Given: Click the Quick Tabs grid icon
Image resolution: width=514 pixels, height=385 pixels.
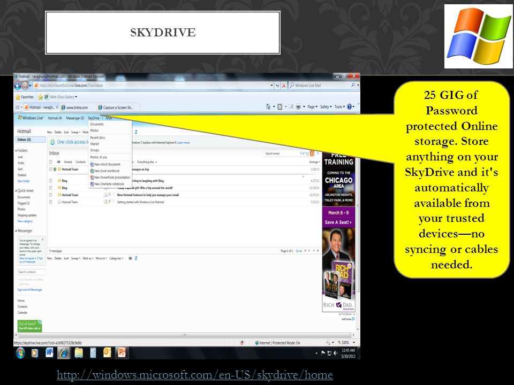Looking at the screenshot, I should click(17, 107).
